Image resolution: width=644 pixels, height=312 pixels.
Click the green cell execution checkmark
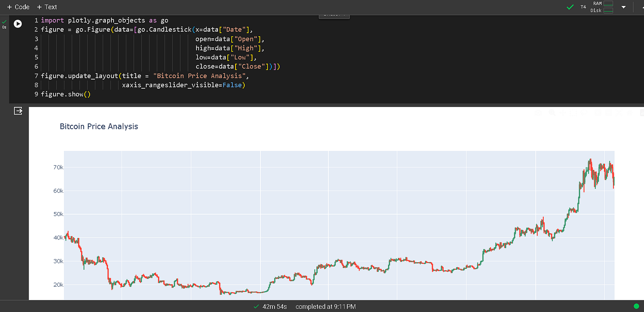point(4,22)
